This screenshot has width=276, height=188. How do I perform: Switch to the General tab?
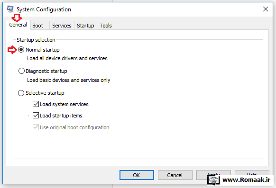(x=18, y=25)
